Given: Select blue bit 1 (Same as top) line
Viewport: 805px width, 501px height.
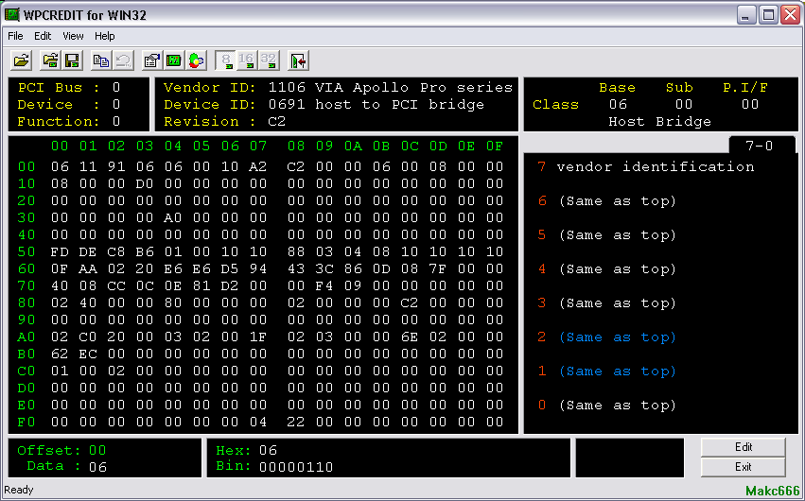Looking at the screenshot, I should point(607,371).
